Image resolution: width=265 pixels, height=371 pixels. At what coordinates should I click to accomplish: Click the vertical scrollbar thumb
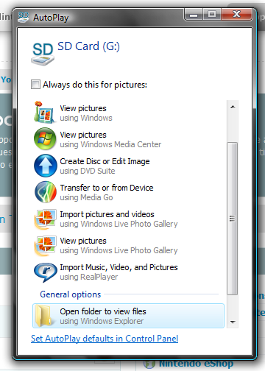232,219
